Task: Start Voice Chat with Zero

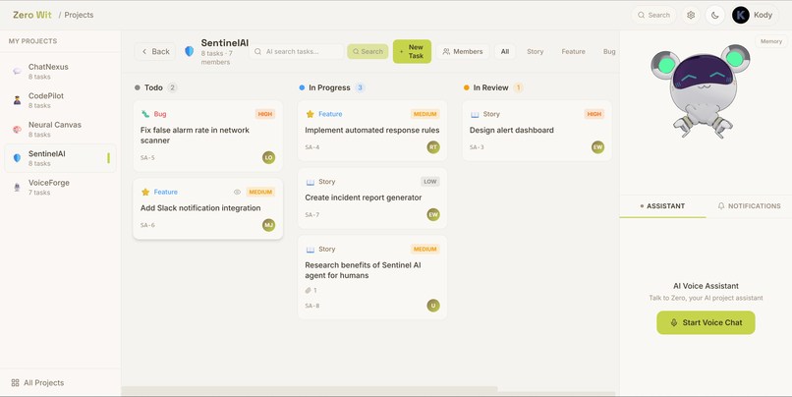Action: pyautogui.click(x=706, y=322)
